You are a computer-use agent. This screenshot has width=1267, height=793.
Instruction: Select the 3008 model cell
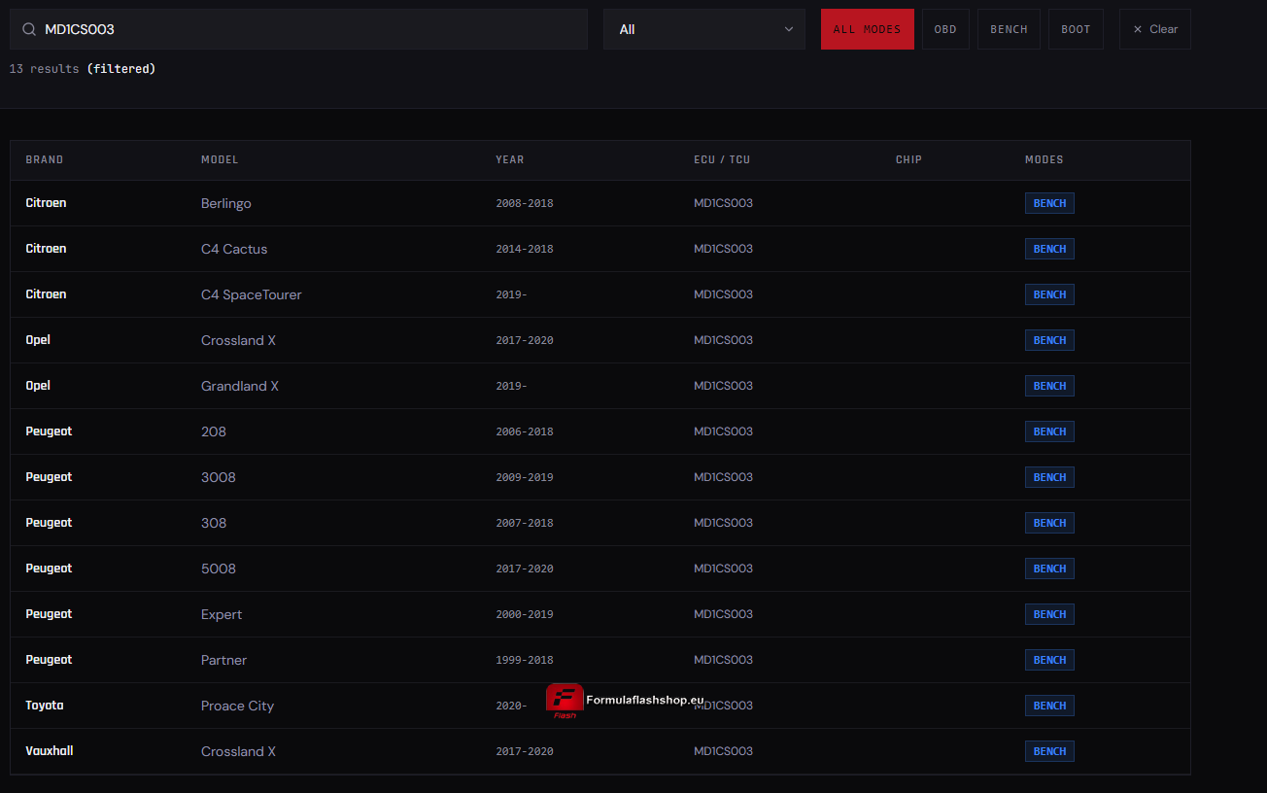tap(219, 477)
